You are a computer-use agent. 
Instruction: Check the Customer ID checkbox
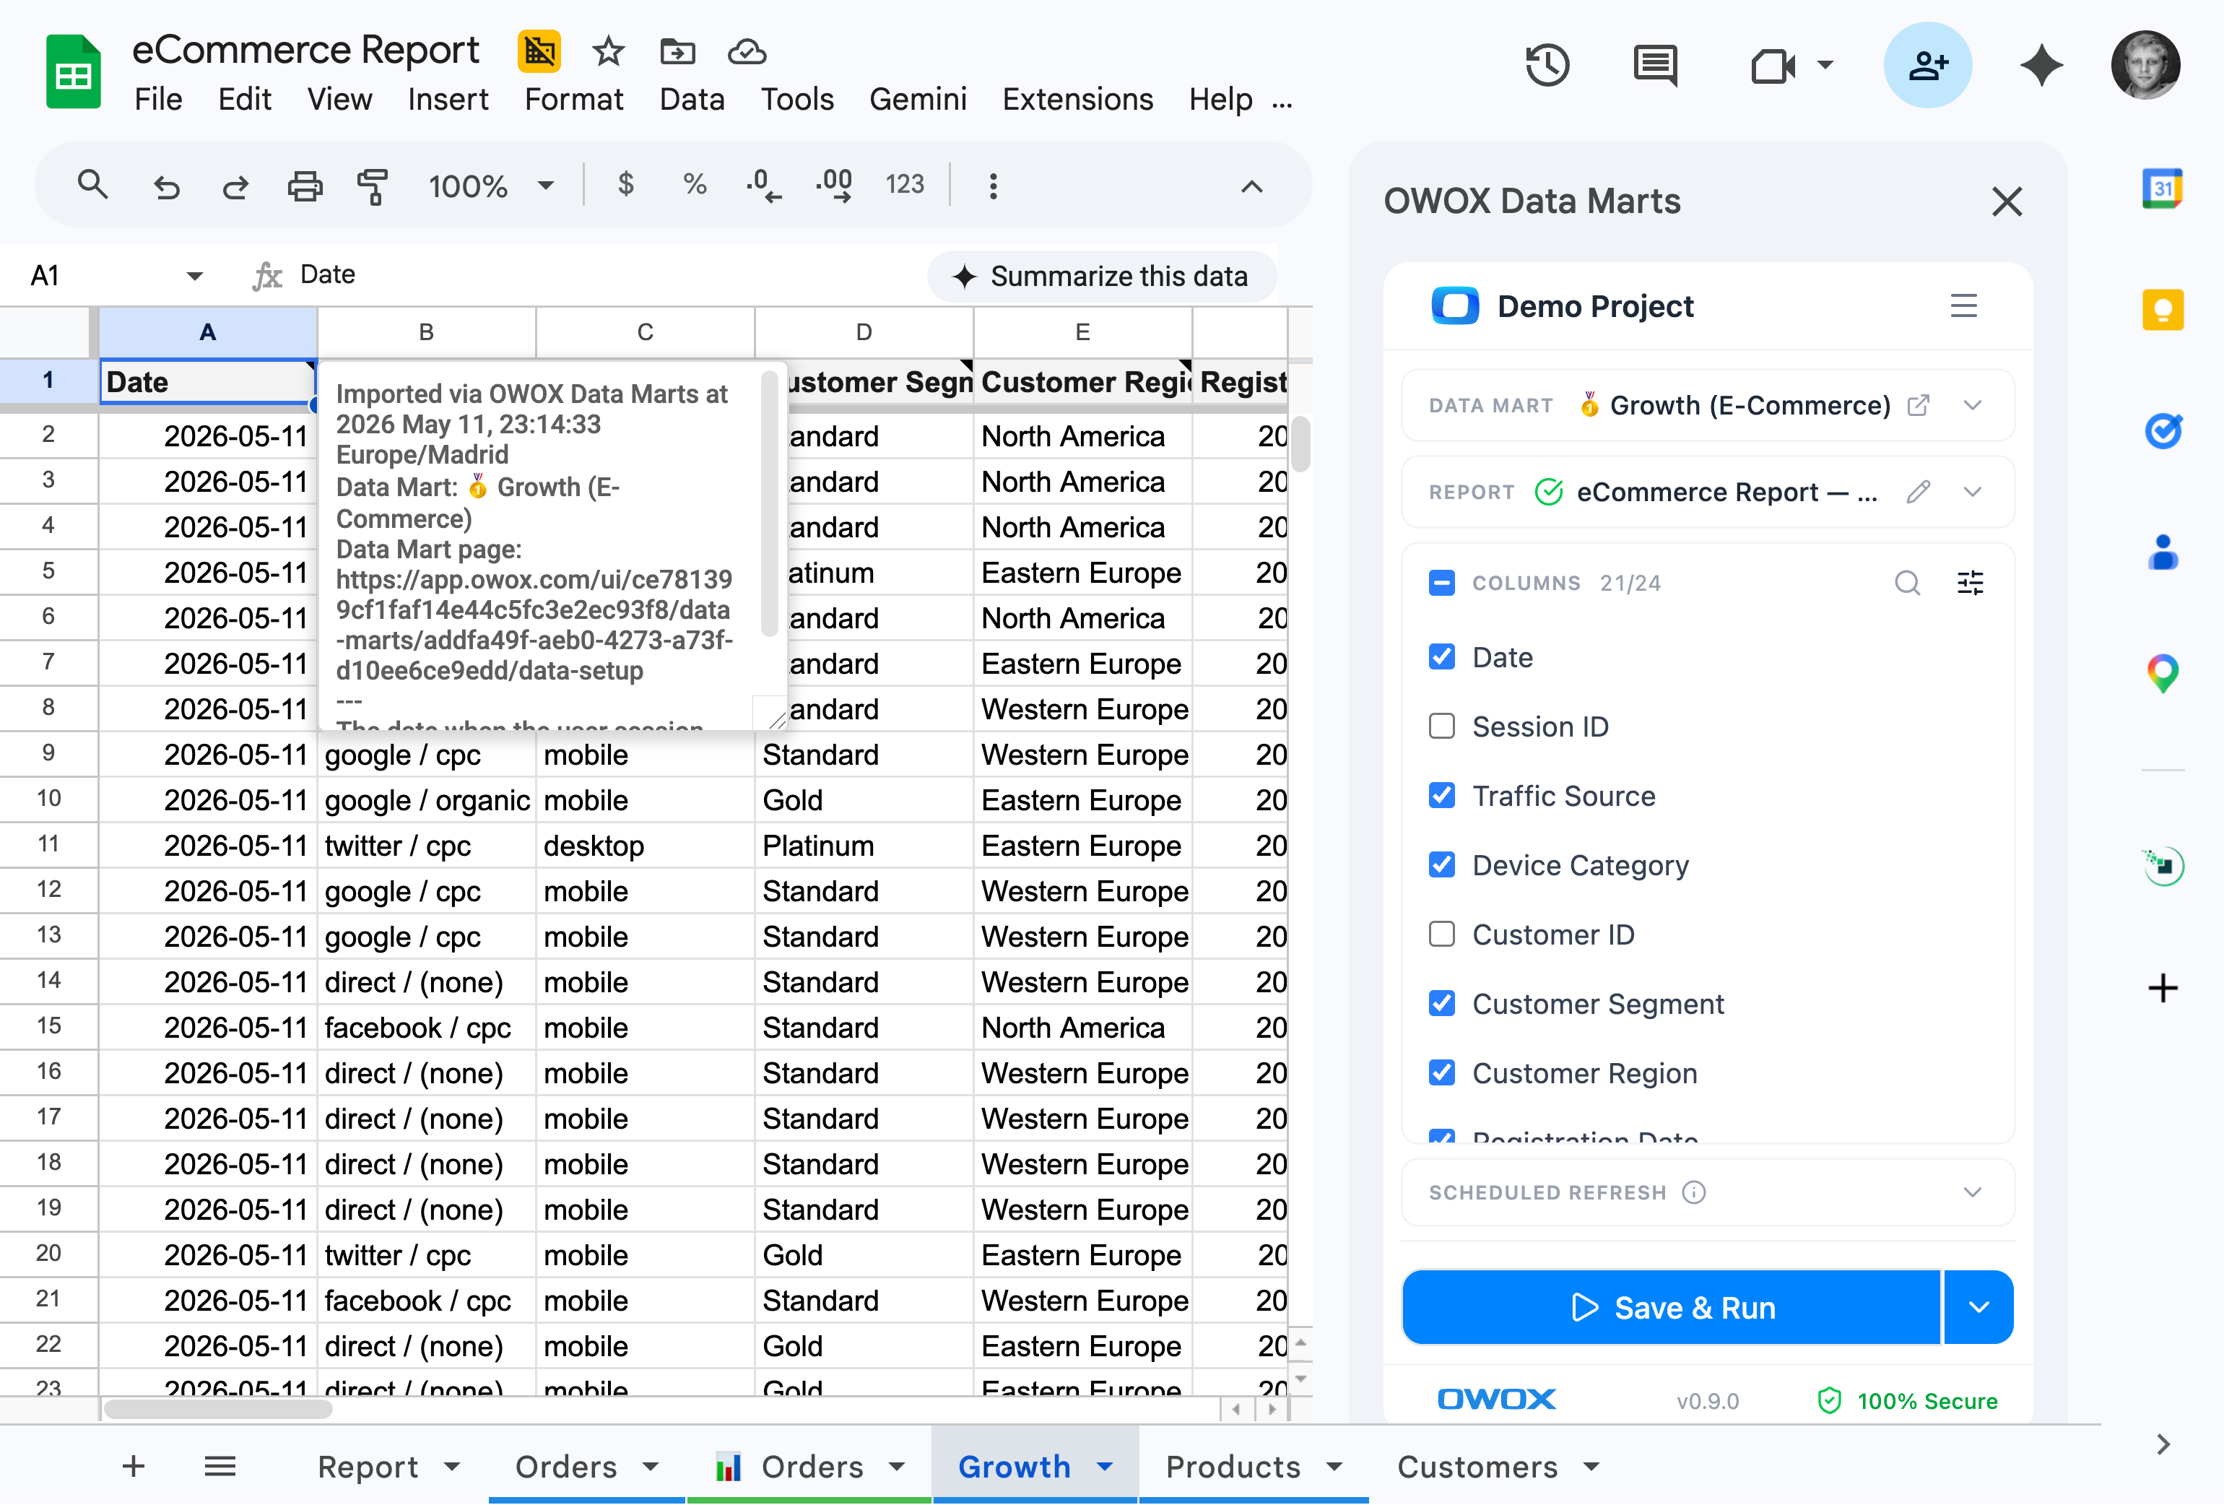tap(1441, 934)
